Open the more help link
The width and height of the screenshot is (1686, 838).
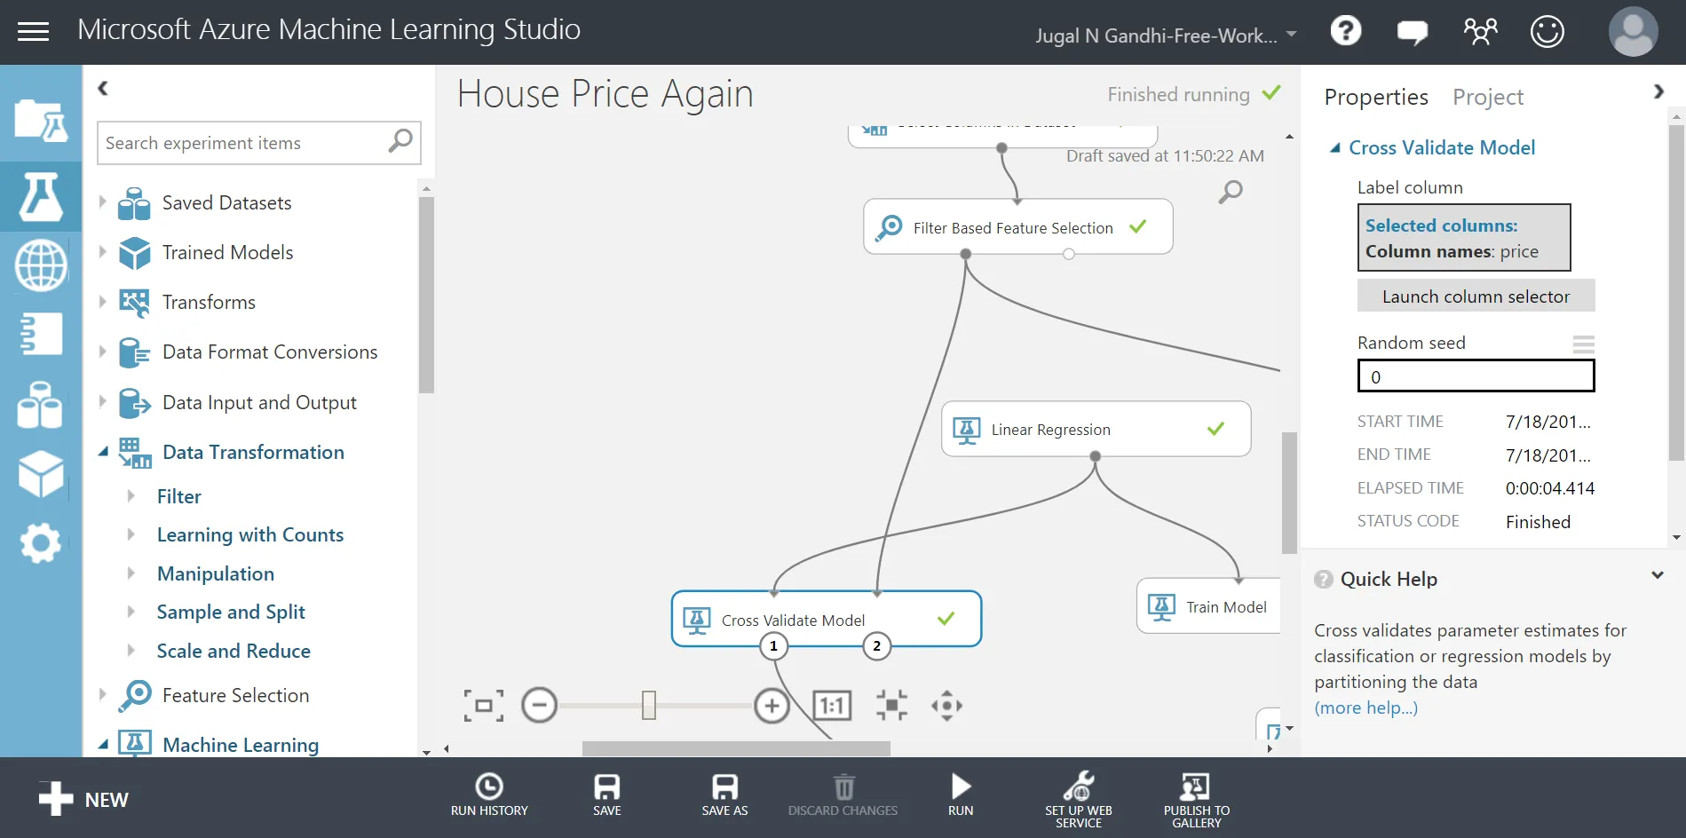[x=1365, y=708]
